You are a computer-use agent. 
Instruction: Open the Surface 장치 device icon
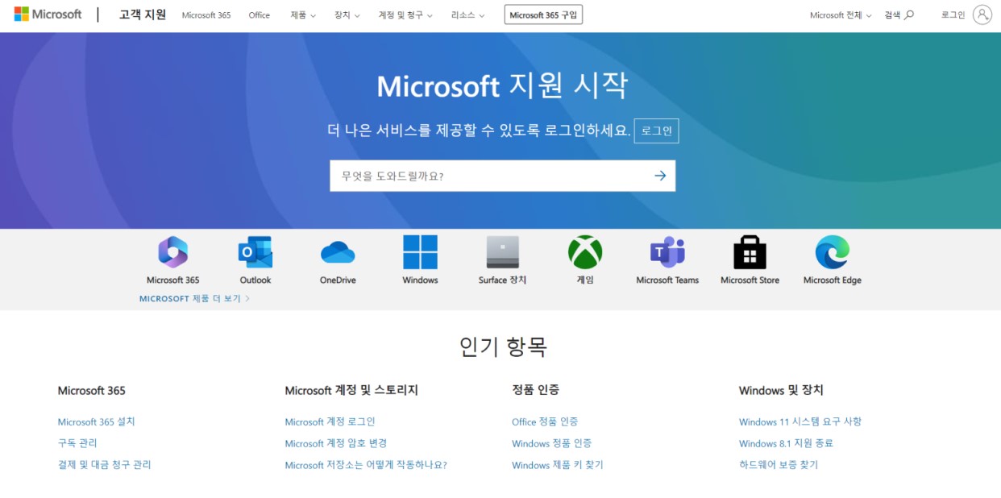point(502,252)
